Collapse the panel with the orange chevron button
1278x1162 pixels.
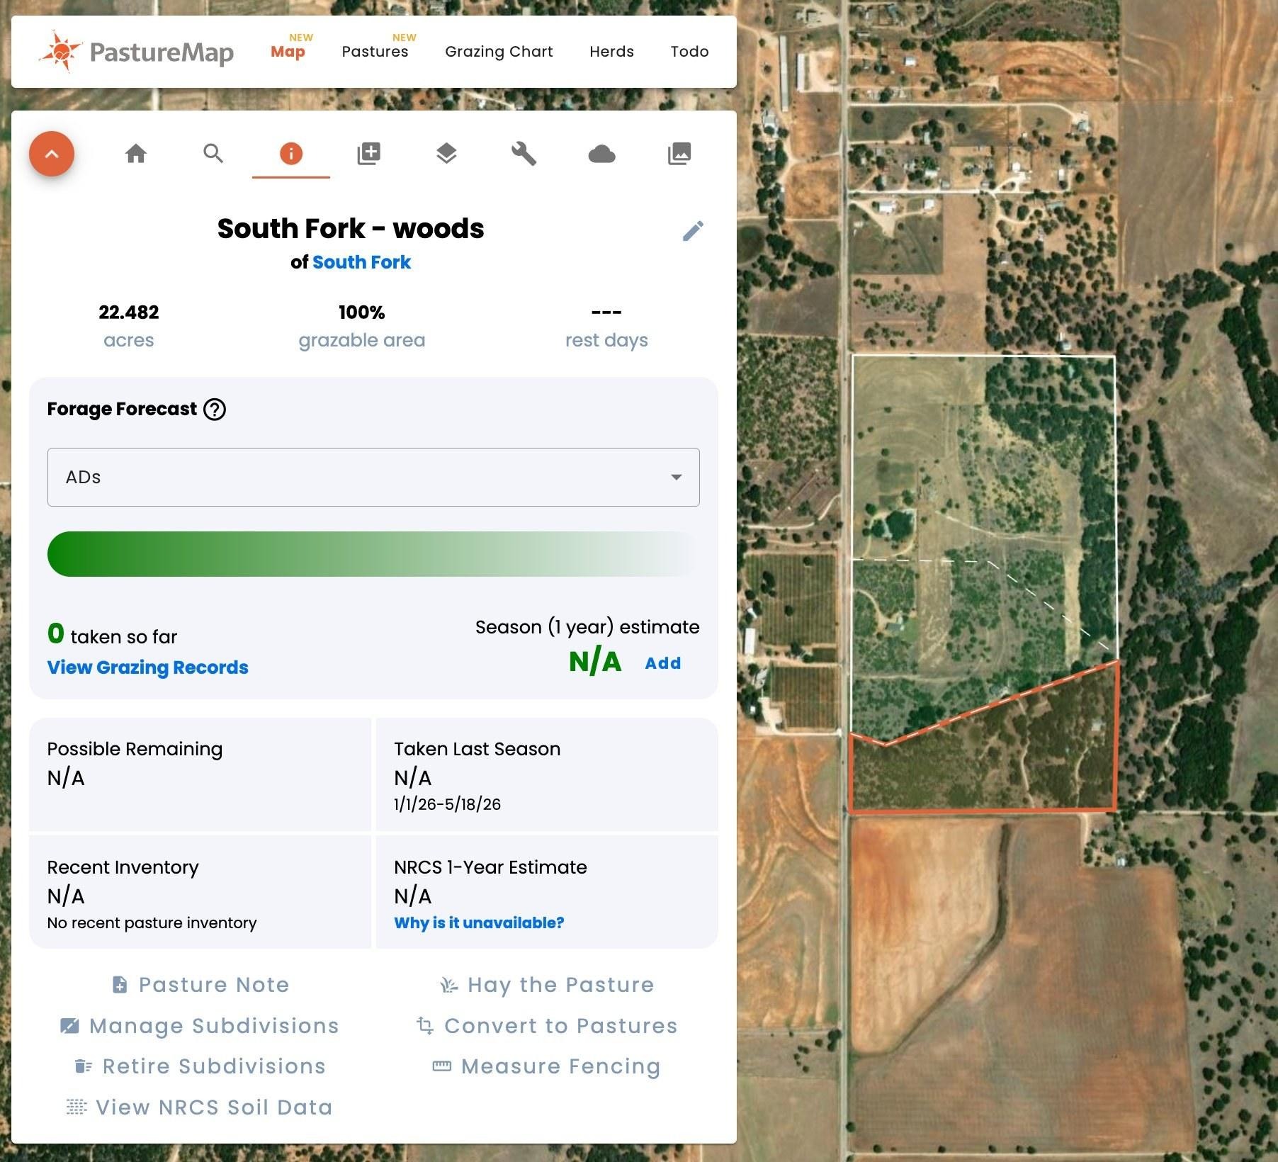(x=52, y=154)
